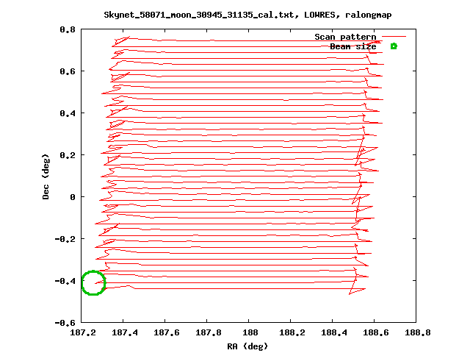Click the 0.8 y-axis tick label
Viewport: 470px width, 353px height.
tap(67, 29)
